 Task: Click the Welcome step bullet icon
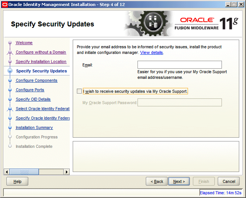(x=10, y=43)
